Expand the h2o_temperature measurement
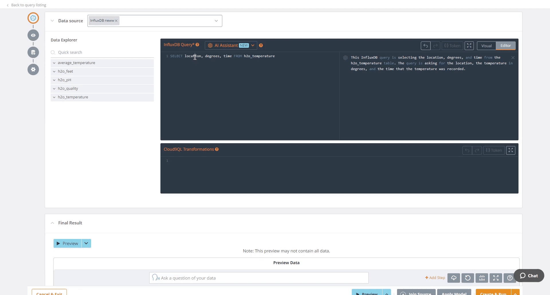 (x=54, y=97)
